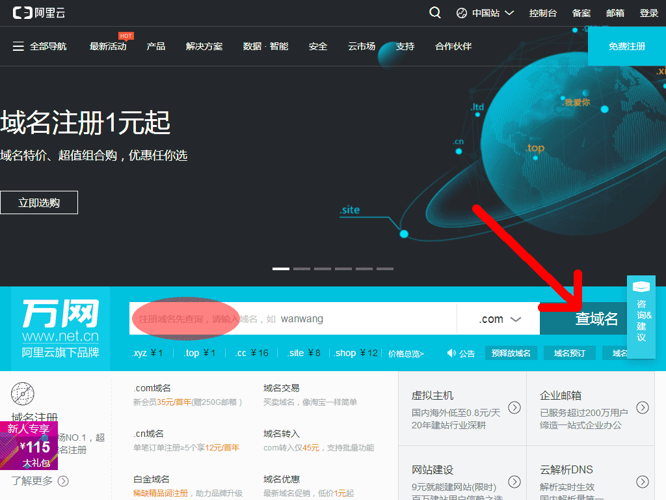Click the 了解更多 link
Viewport: 666px width, 500px height.
32,481
